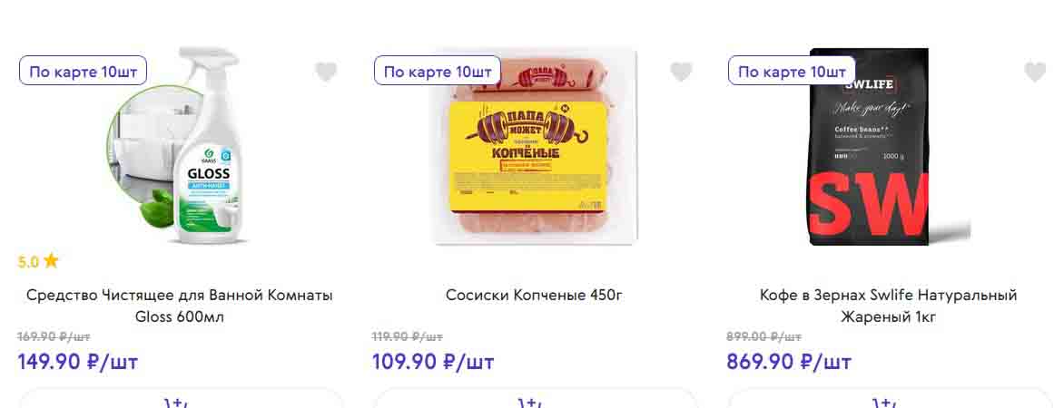The width and height of the screenshot is (1054, 408).
Task: Click 'По карте 10шт' badge on coffee
Action: tap(792, 71)
